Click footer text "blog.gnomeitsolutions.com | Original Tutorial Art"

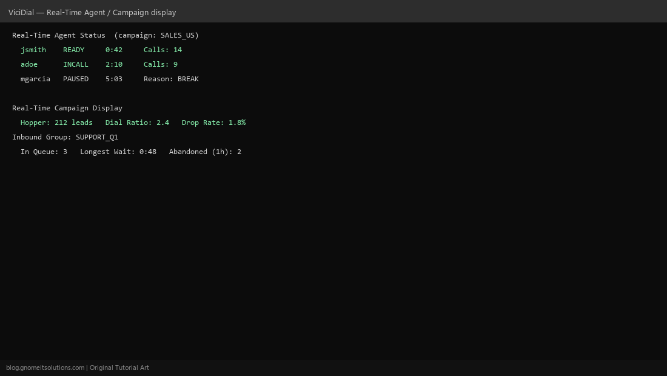pyautogui.click(x=78, y=368)
